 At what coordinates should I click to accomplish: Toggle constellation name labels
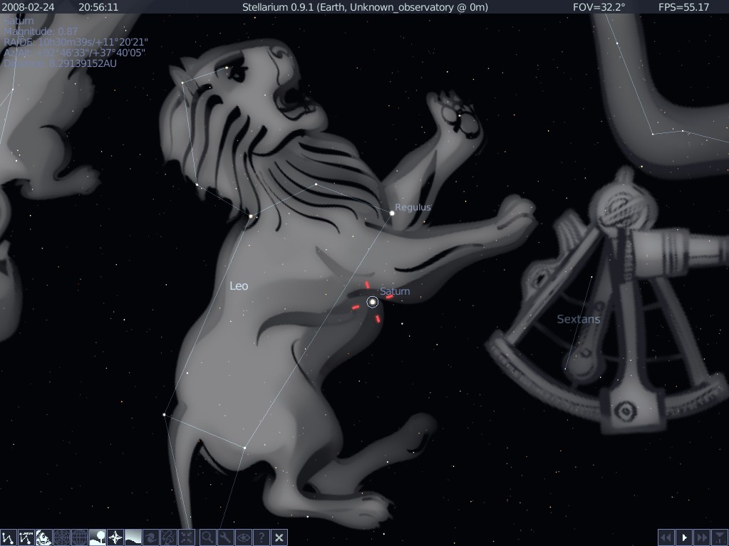(x=26, y=537)
